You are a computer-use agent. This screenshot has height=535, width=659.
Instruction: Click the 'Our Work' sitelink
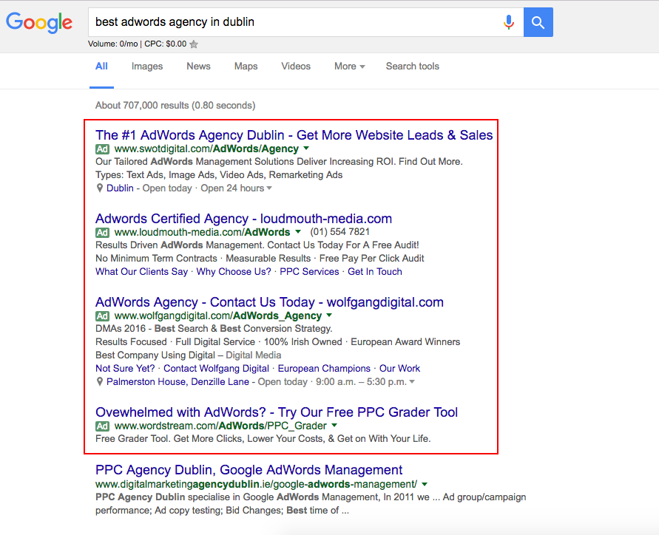(399, 369)
